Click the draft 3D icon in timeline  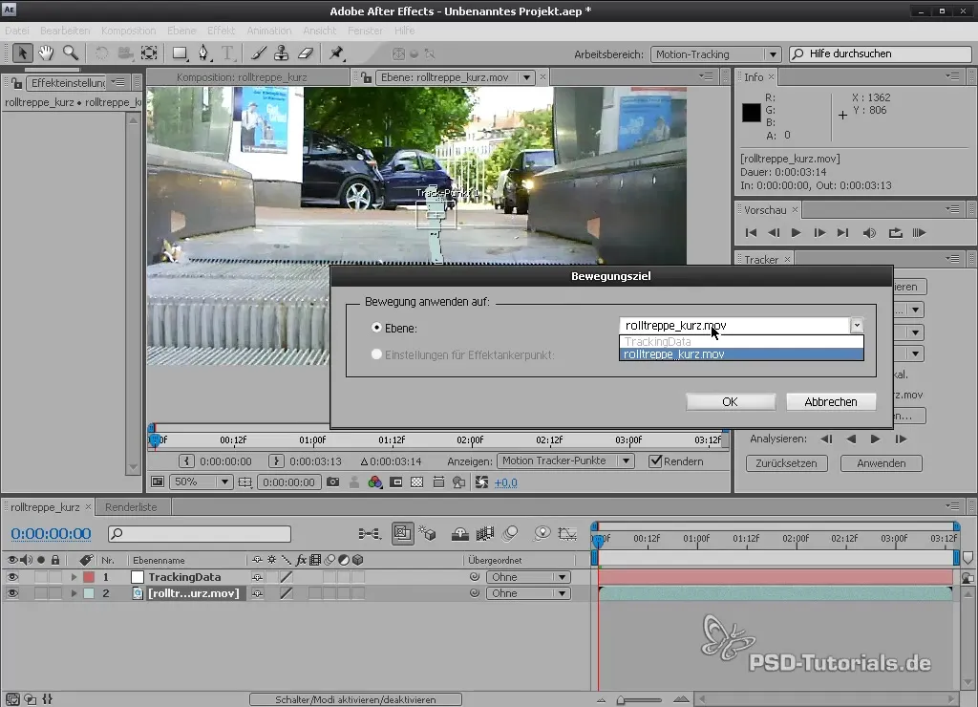427,533
